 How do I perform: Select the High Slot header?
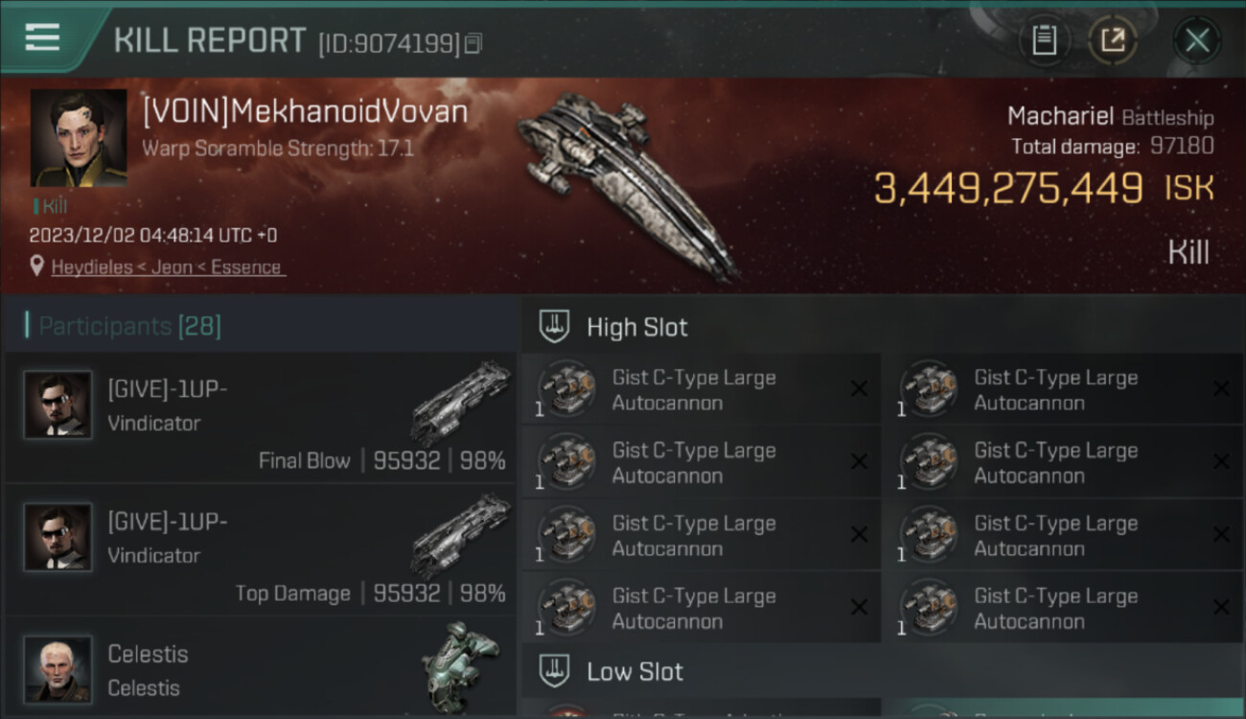[637, 327]
